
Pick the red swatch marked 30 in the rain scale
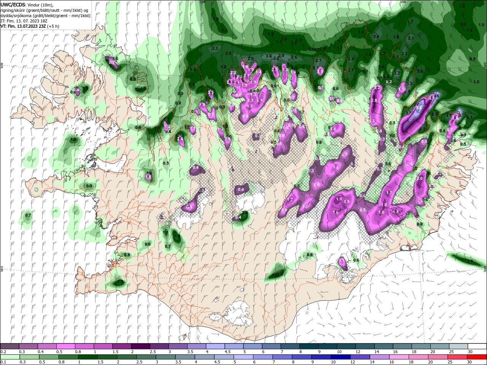point(477,357)
